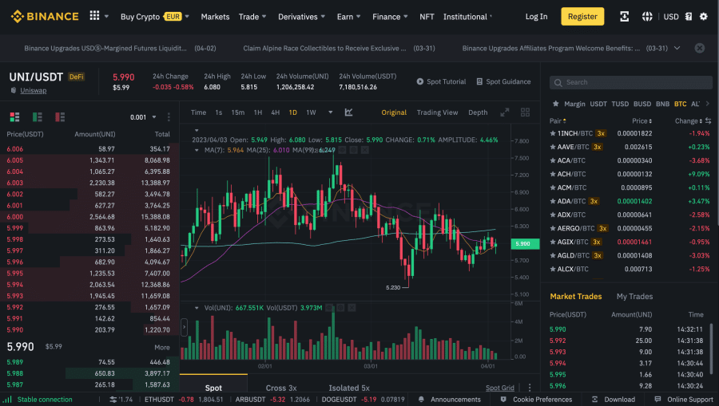Open Cookie Preferences in footer
This screenshot has height=406, width=719.
tap(537, 399)
